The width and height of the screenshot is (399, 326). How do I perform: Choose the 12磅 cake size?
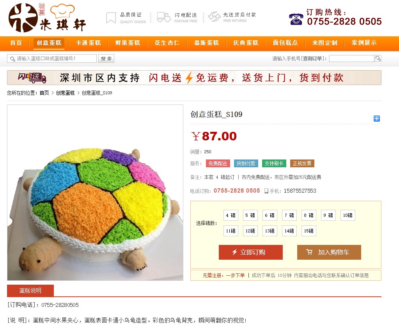tap(250, 231)
